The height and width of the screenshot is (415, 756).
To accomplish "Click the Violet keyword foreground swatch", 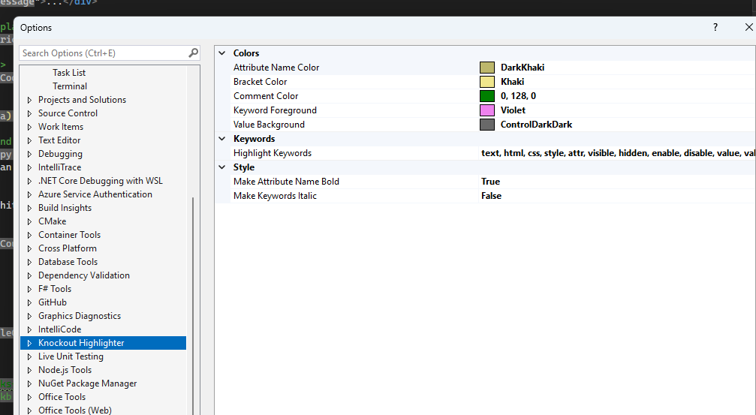I will pyautogui.click(x=487, y=110).
